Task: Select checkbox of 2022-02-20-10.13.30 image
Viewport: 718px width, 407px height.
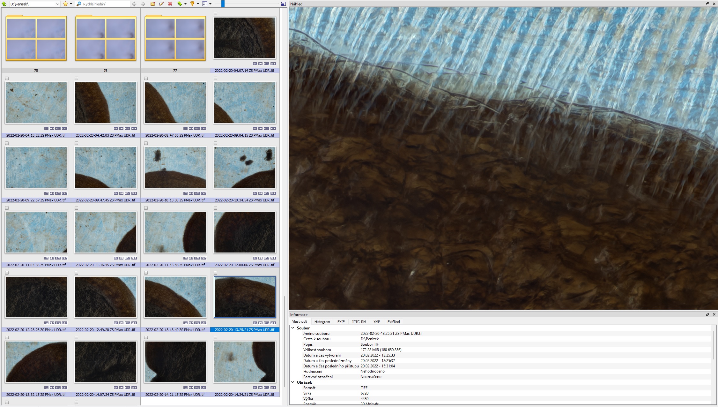Action: (146, 143)
